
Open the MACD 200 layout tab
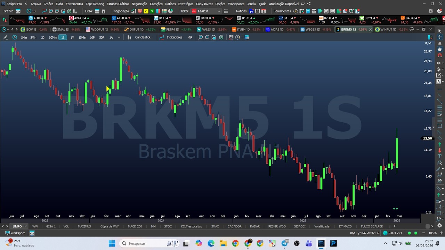click(x=135, y=226)
